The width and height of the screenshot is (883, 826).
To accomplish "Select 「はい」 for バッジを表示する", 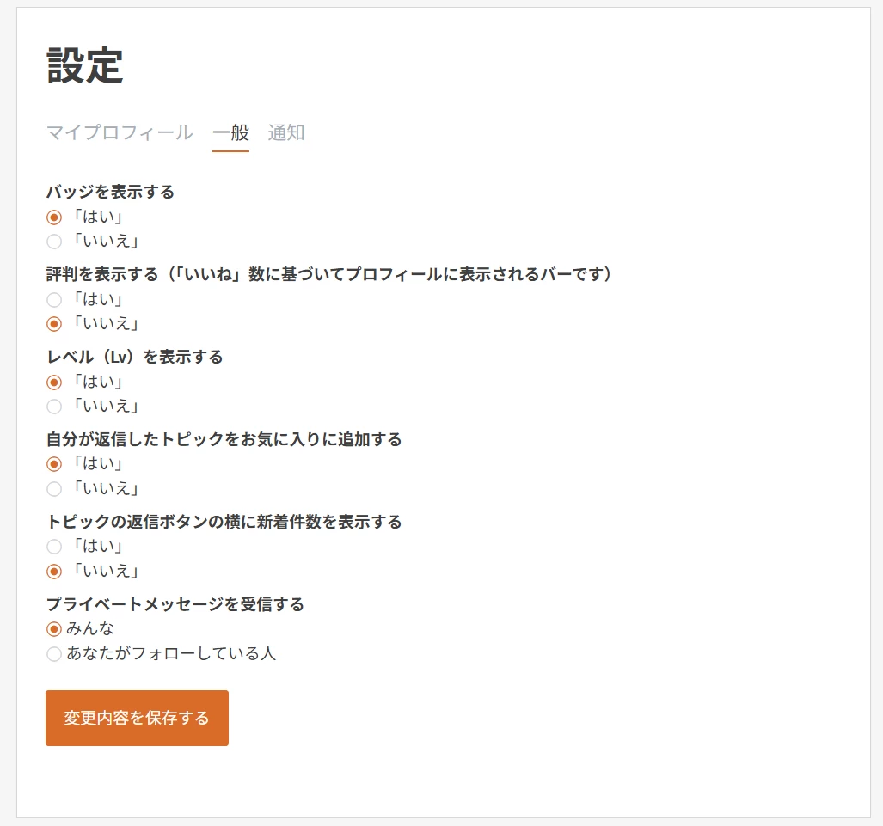I will [x=54, y=217].
